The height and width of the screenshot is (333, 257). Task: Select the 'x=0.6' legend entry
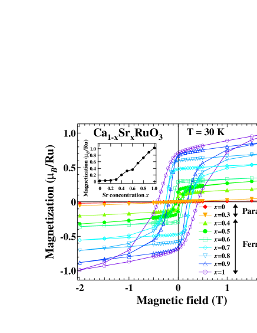tap(215, 239)
